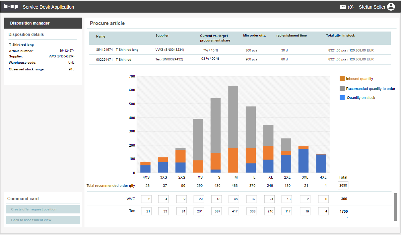Click the tallest grey bar for size M

233,116
